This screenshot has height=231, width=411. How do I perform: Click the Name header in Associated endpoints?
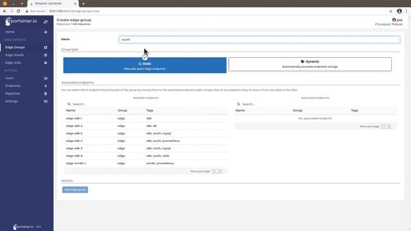240,110
